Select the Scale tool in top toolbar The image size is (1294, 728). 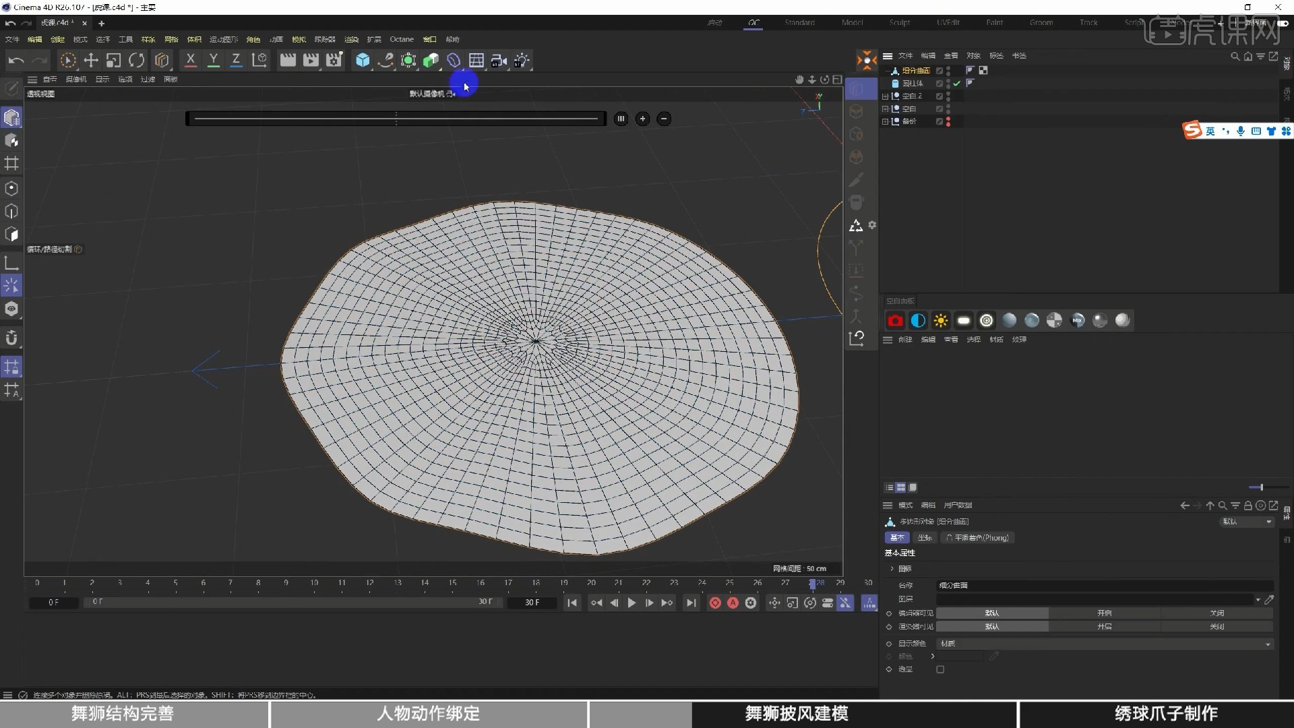tap(114, 61)
